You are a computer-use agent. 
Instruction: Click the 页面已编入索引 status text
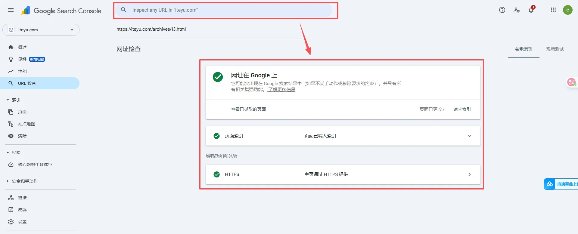tap(320, 136)
